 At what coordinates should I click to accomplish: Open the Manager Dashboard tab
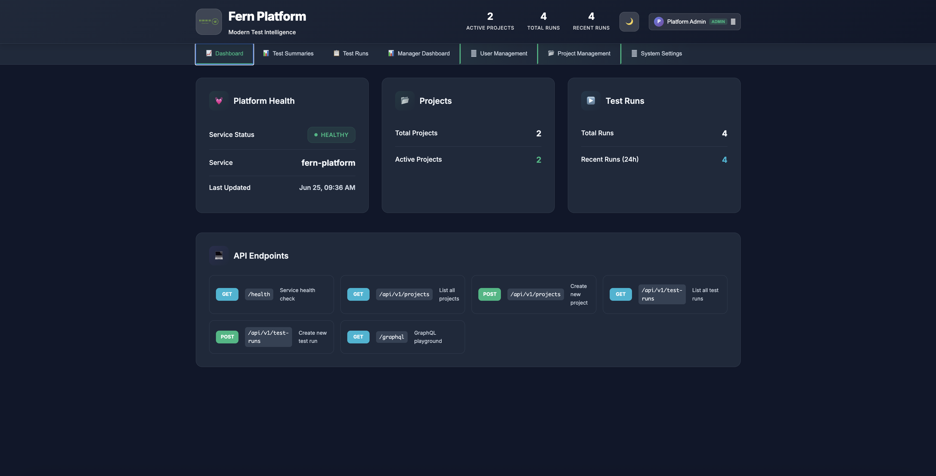pyautogui.click(x=419, y=54)
